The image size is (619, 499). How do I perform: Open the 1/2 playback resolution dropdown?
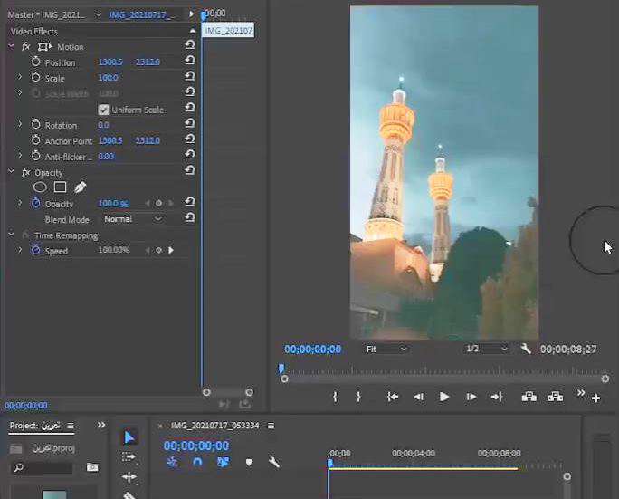(486, 349)
